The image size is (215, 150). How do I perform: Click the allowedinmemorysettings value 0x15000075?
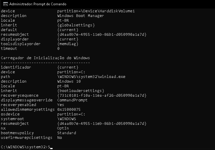pos(69,109)
